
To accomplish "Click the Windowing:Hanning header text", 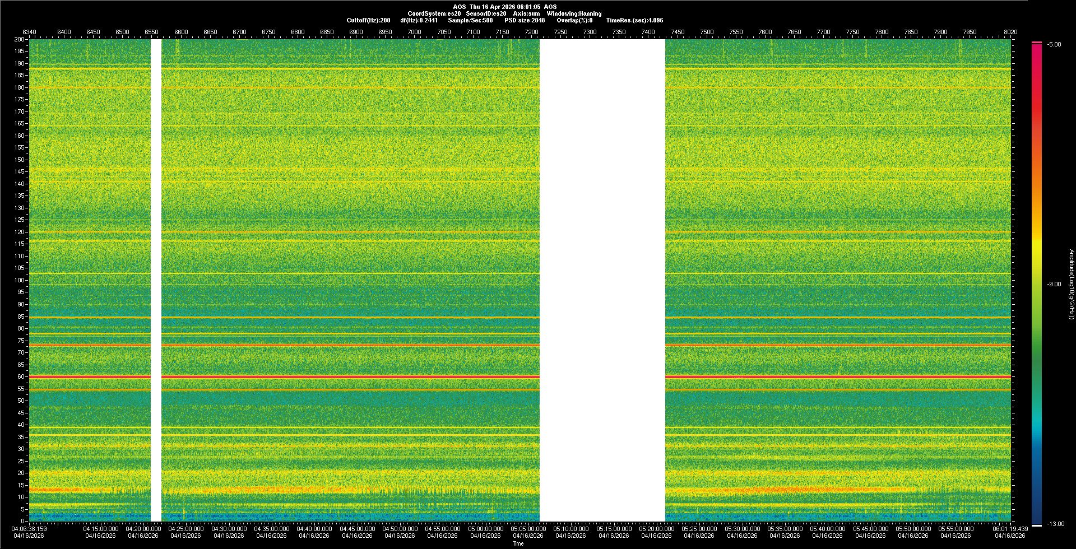I will (574, 13).
